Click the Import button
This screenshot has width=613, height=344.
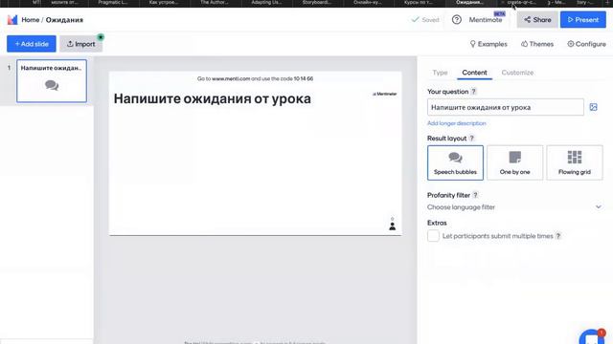point(80,44)
